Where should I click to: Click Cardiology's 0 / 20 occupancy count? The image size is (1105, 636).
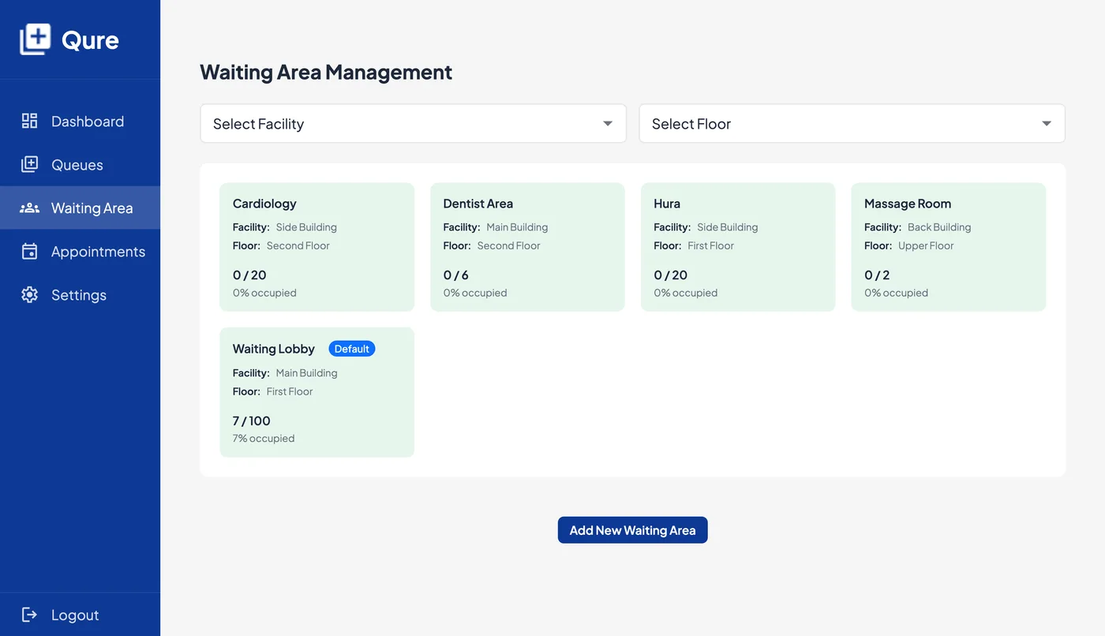249,275
